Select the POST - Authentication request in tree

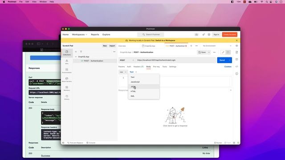point(95,61)
